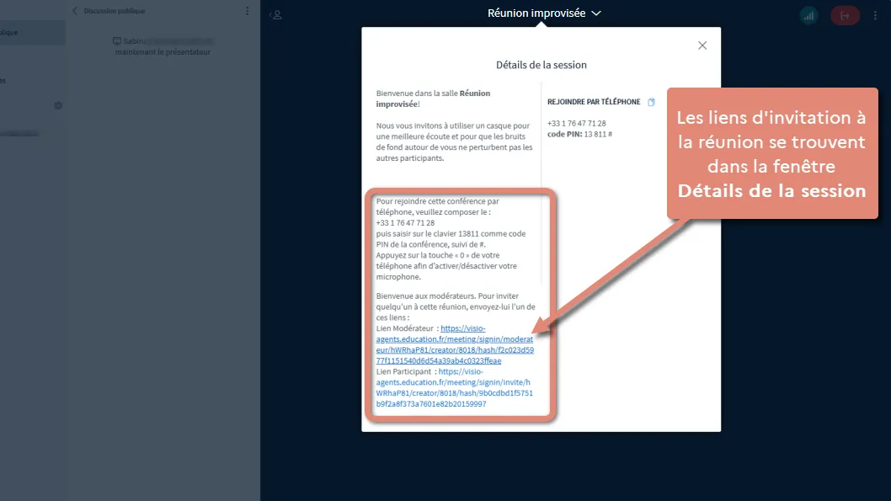This screenshot has height=501, width=891.
Task: Open Discussion publique chat options menu
Action: tap(248, 11)
